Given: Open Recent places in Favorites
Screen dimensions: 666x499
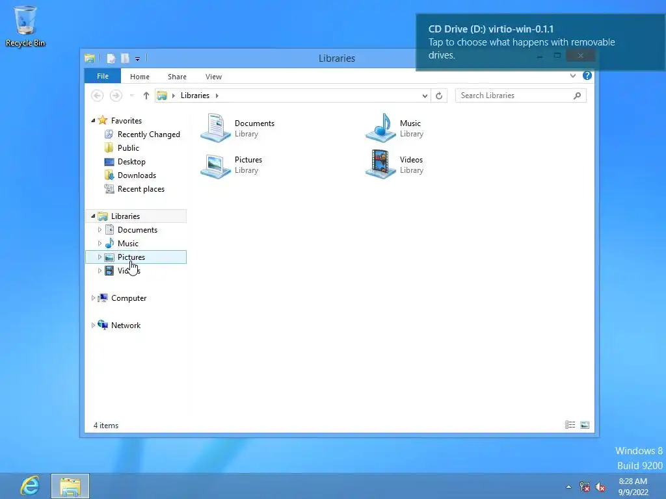Looking at the screenshot, I should tap(140, 189).
